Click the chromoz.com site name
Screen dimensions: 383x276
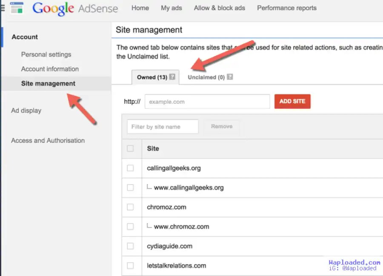pyautogui.click(x=166, y=207)
